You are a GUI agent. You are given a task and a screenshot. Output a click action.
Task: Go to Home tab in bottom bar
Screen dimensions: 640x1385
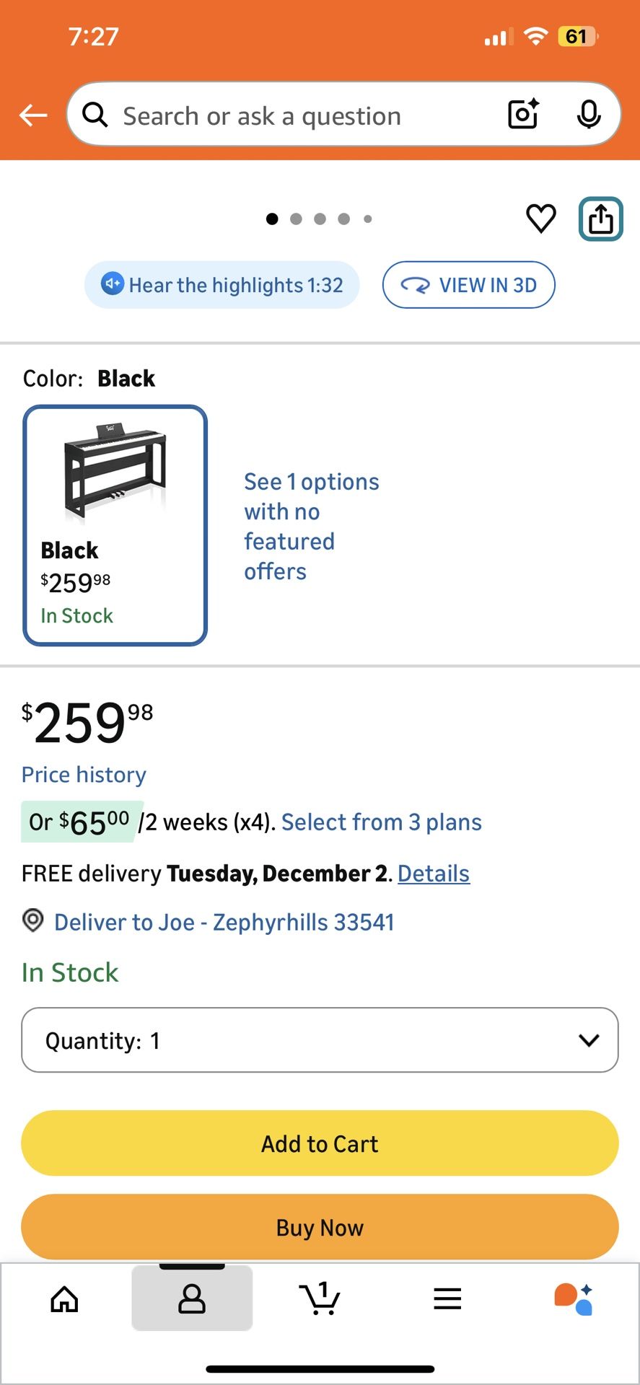64,1299
